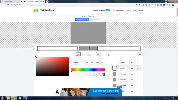Click the alpha value field next to RGB
Screen dimensions: 178x100
103,62
